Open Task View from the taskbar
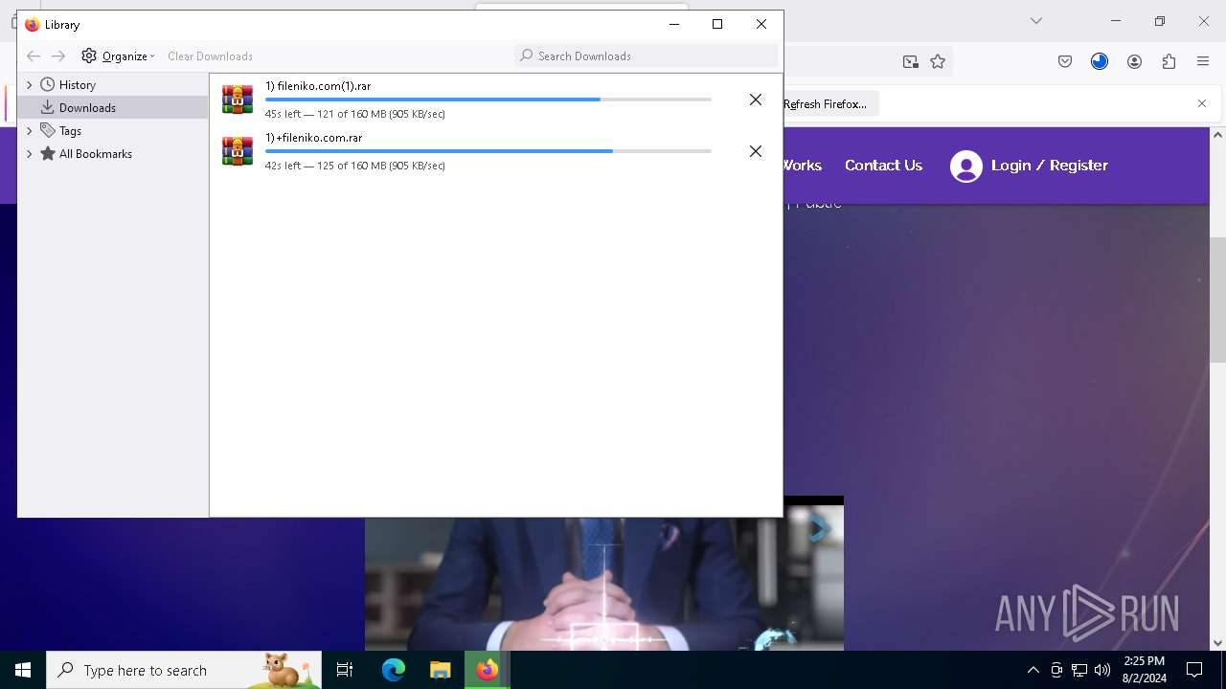The width and height of the screenshot is (1226, 689). click(345, 670)
